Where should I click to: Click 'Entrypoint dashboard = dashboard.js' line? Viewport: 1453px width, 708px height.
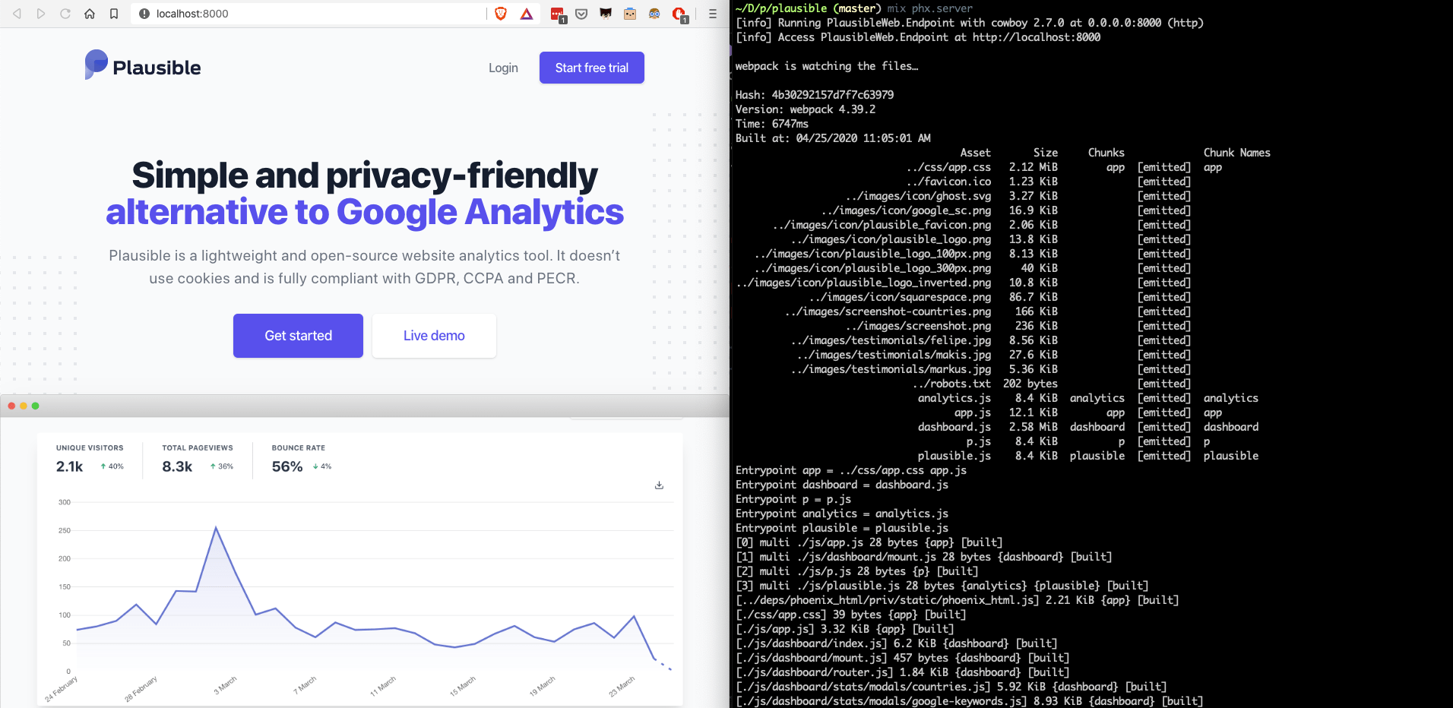[x=842, y=485]
